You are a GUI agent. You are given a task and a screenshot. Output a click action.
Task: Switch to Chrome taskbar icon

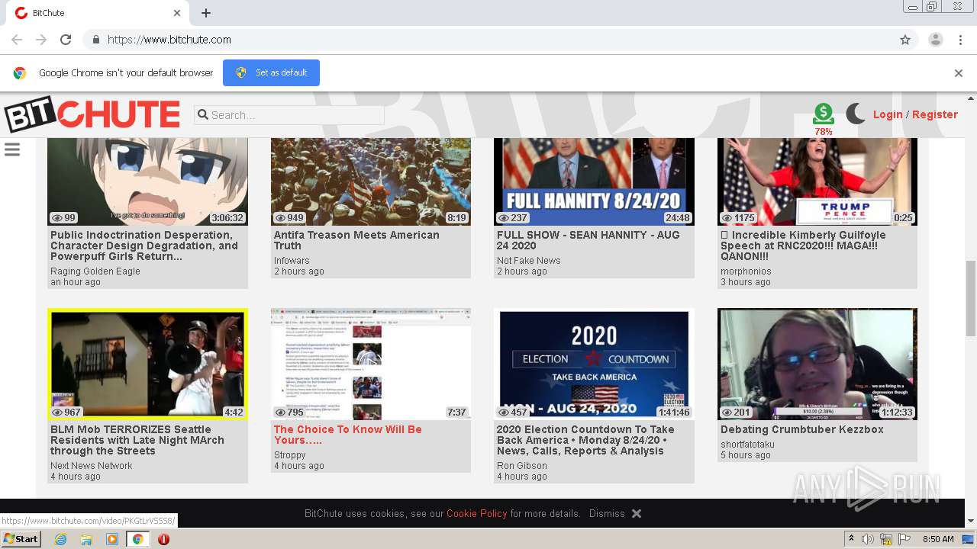click(x=137, y=539)
